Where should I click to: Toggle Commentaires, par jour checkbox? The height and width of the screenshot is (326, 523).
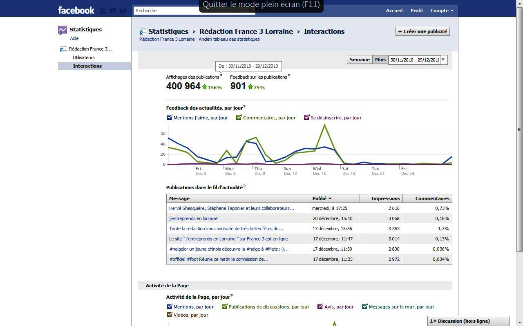239,117
